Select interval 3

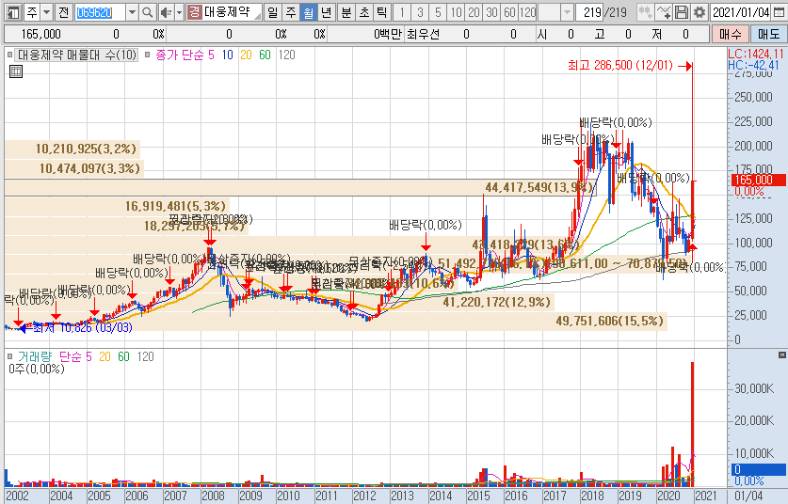[420, 12]
